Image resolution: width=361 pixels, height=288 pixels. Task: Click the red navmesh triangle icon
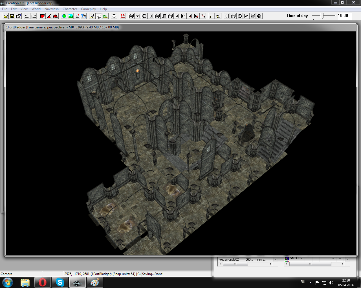(123, 16)
